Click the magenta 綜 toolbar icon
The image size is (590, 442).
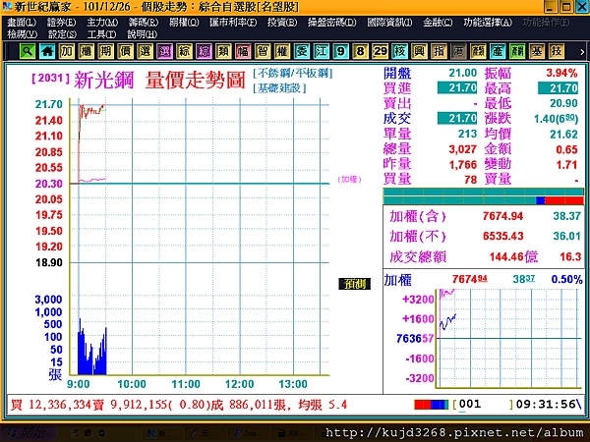click(204, 51)
